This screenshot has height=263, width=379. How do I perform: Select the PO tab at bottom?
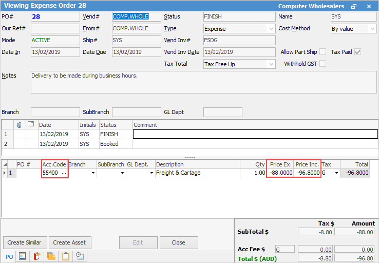pyautogui.click(x=9, y=257)
